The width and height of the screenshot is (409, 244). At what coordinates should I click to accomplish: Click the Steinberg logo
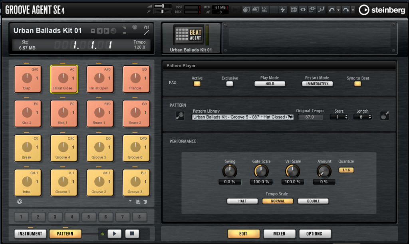click(x=382, y=10)
